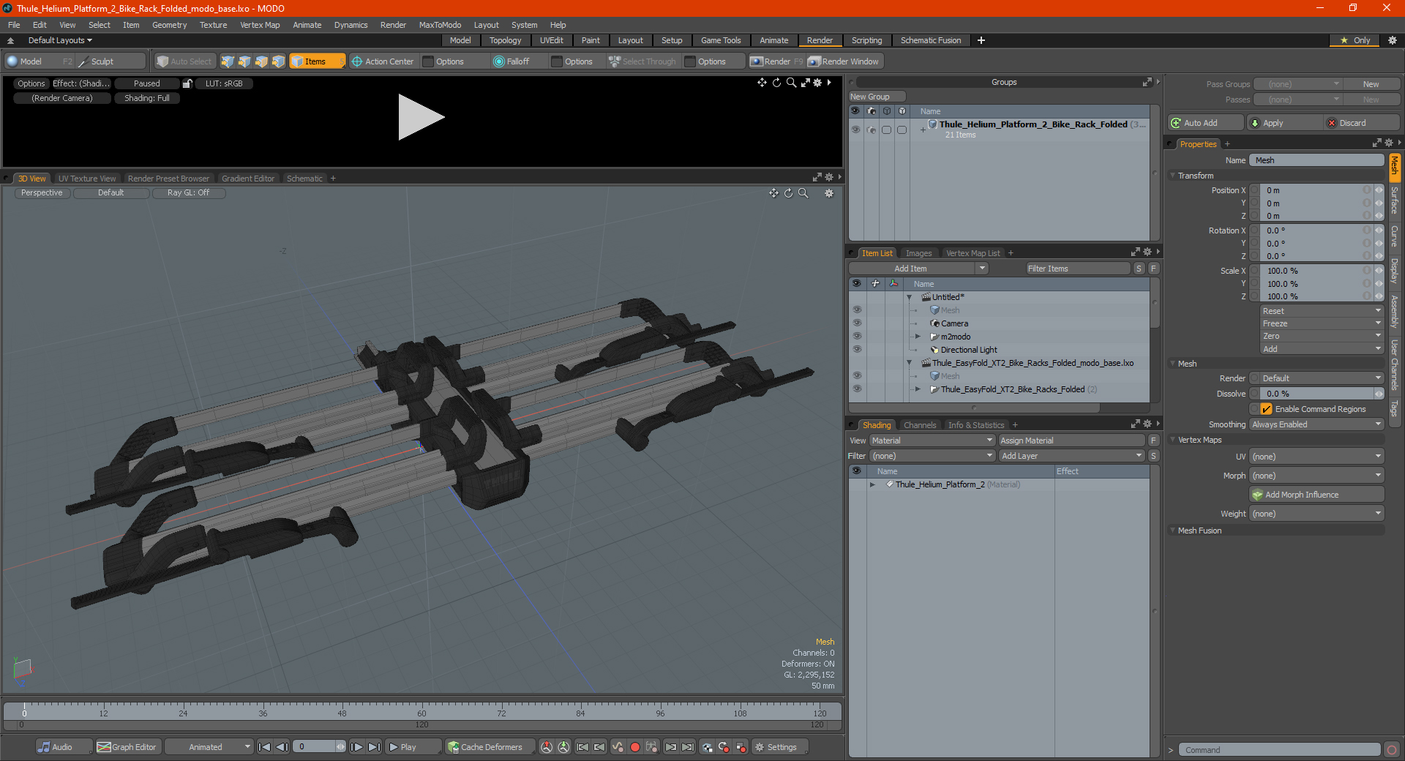Click Auto Add button
The image size is (1405, 761).
[1205, 123]
